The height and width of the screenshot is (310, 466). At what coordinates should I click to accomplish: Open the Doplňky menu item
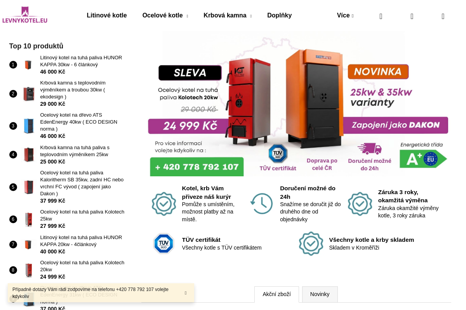tap(280, 15)
